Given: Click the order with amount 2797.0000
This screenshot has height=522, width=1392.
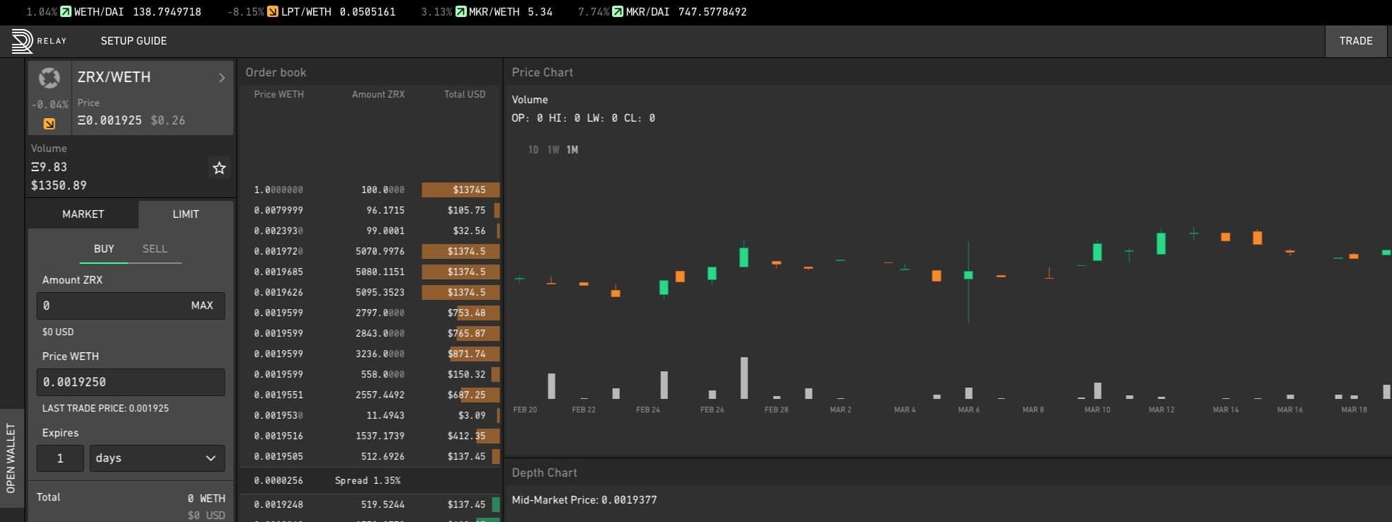Looking at the screenshot, I should pyautogui.click(x=370, y=313).
